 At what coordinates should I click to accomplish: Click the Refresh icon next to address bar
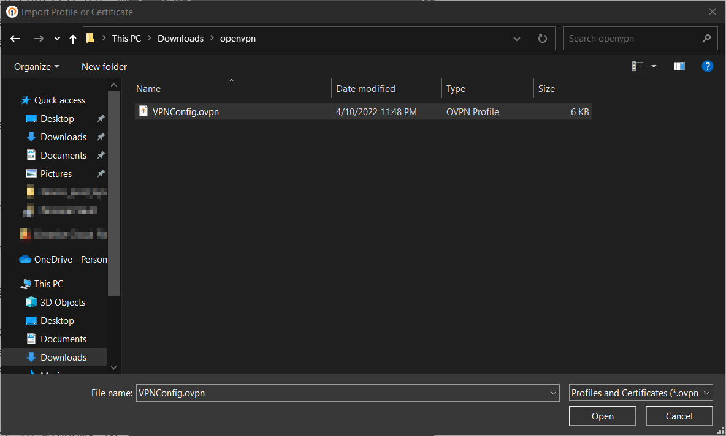coord(542,38)
